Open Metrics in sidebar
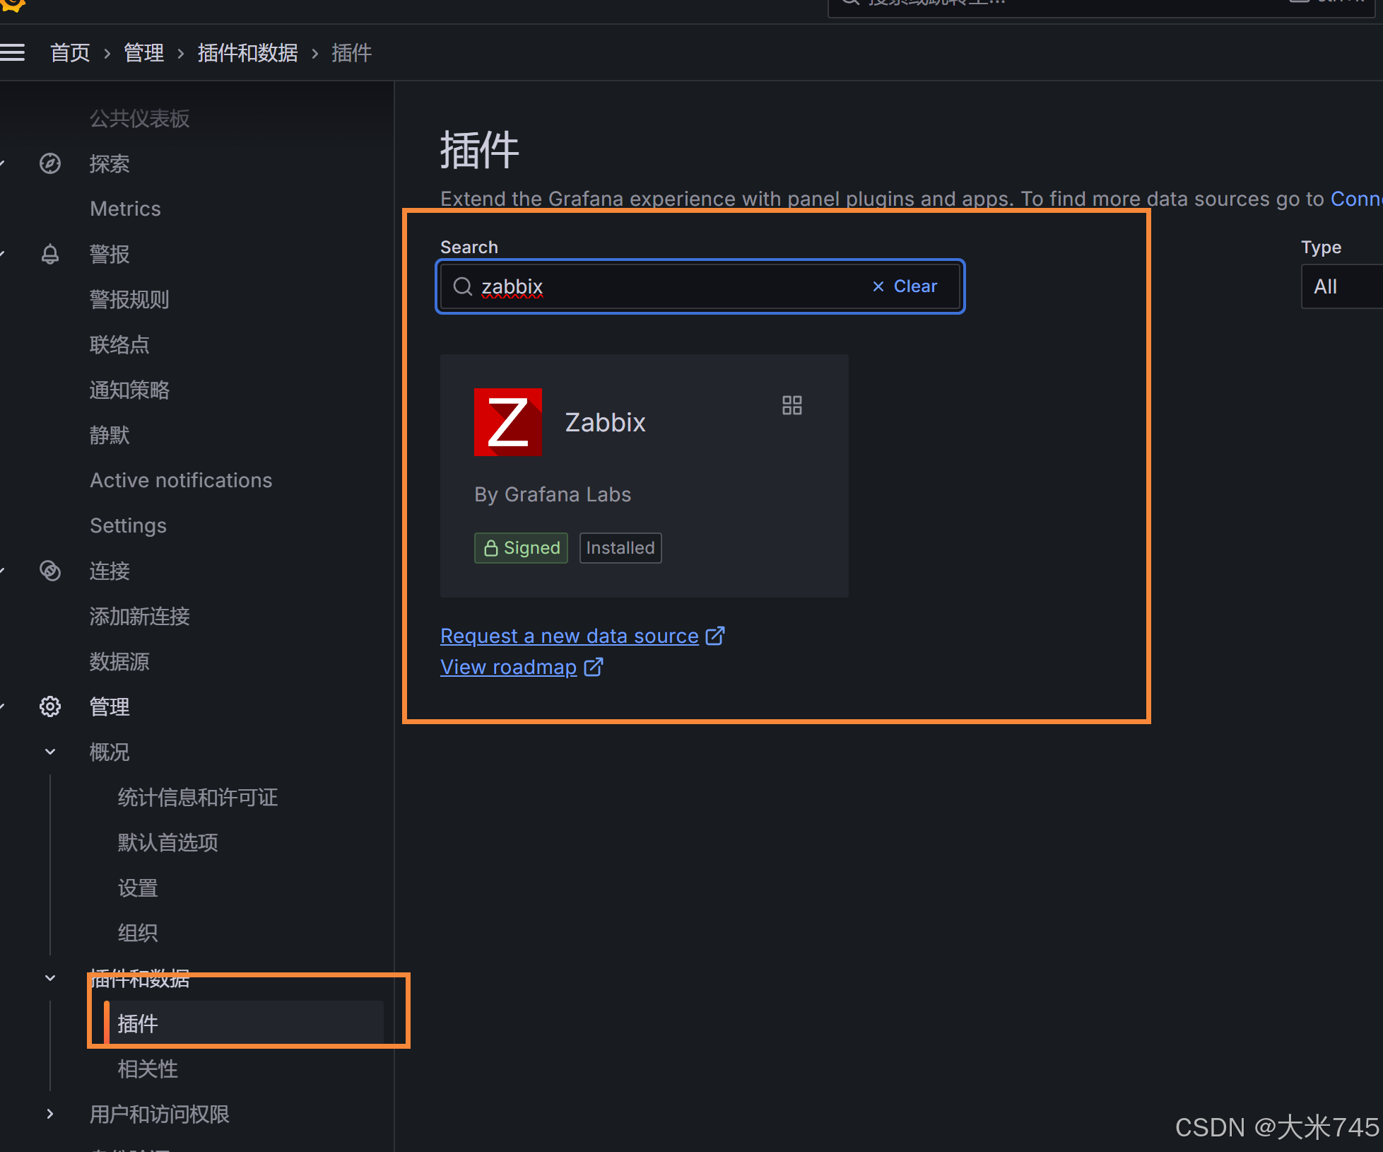The width and height of the screenshot is (1383, 1152). [125, 209]
